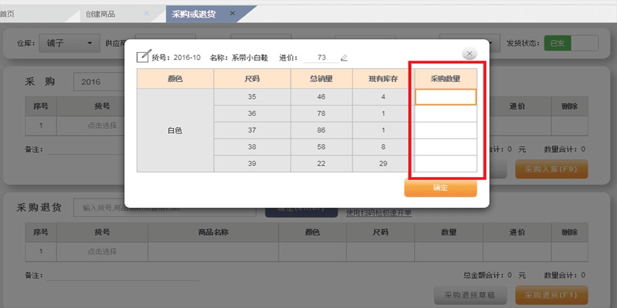Image resolution: width=617 pixels, height=308 pixels.
Task: Click purchase quantity field for size 37
Action: [445, 130]
